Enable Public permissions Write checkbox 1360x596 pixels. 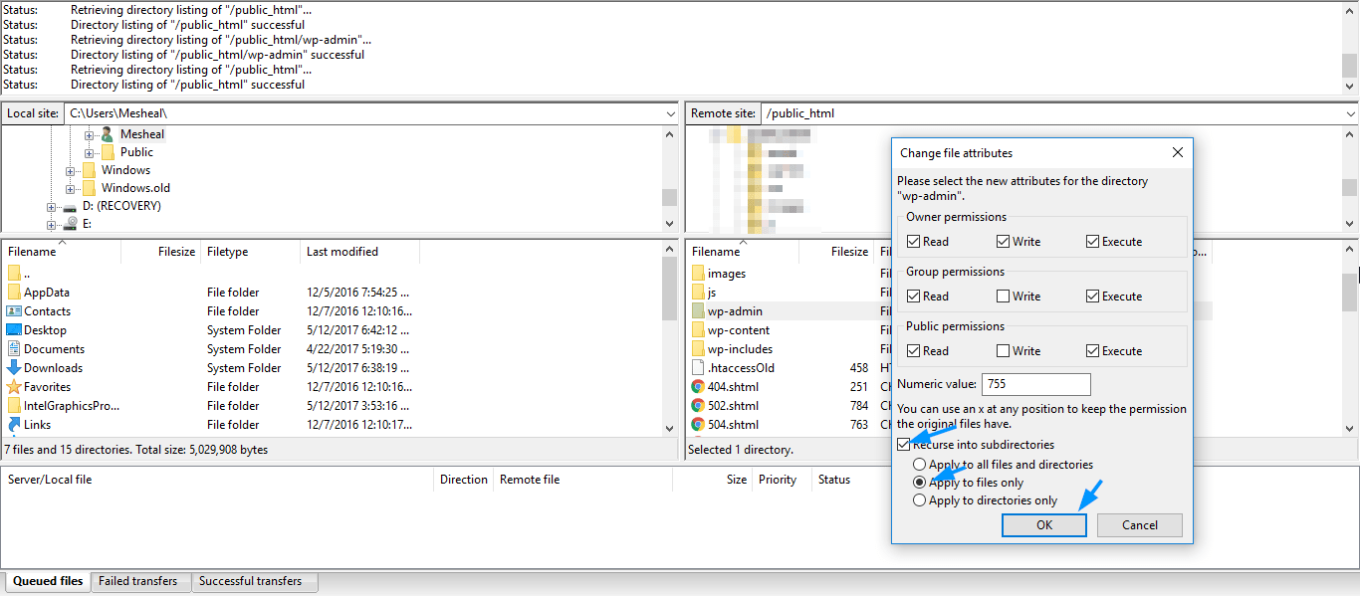point(1004,351)
